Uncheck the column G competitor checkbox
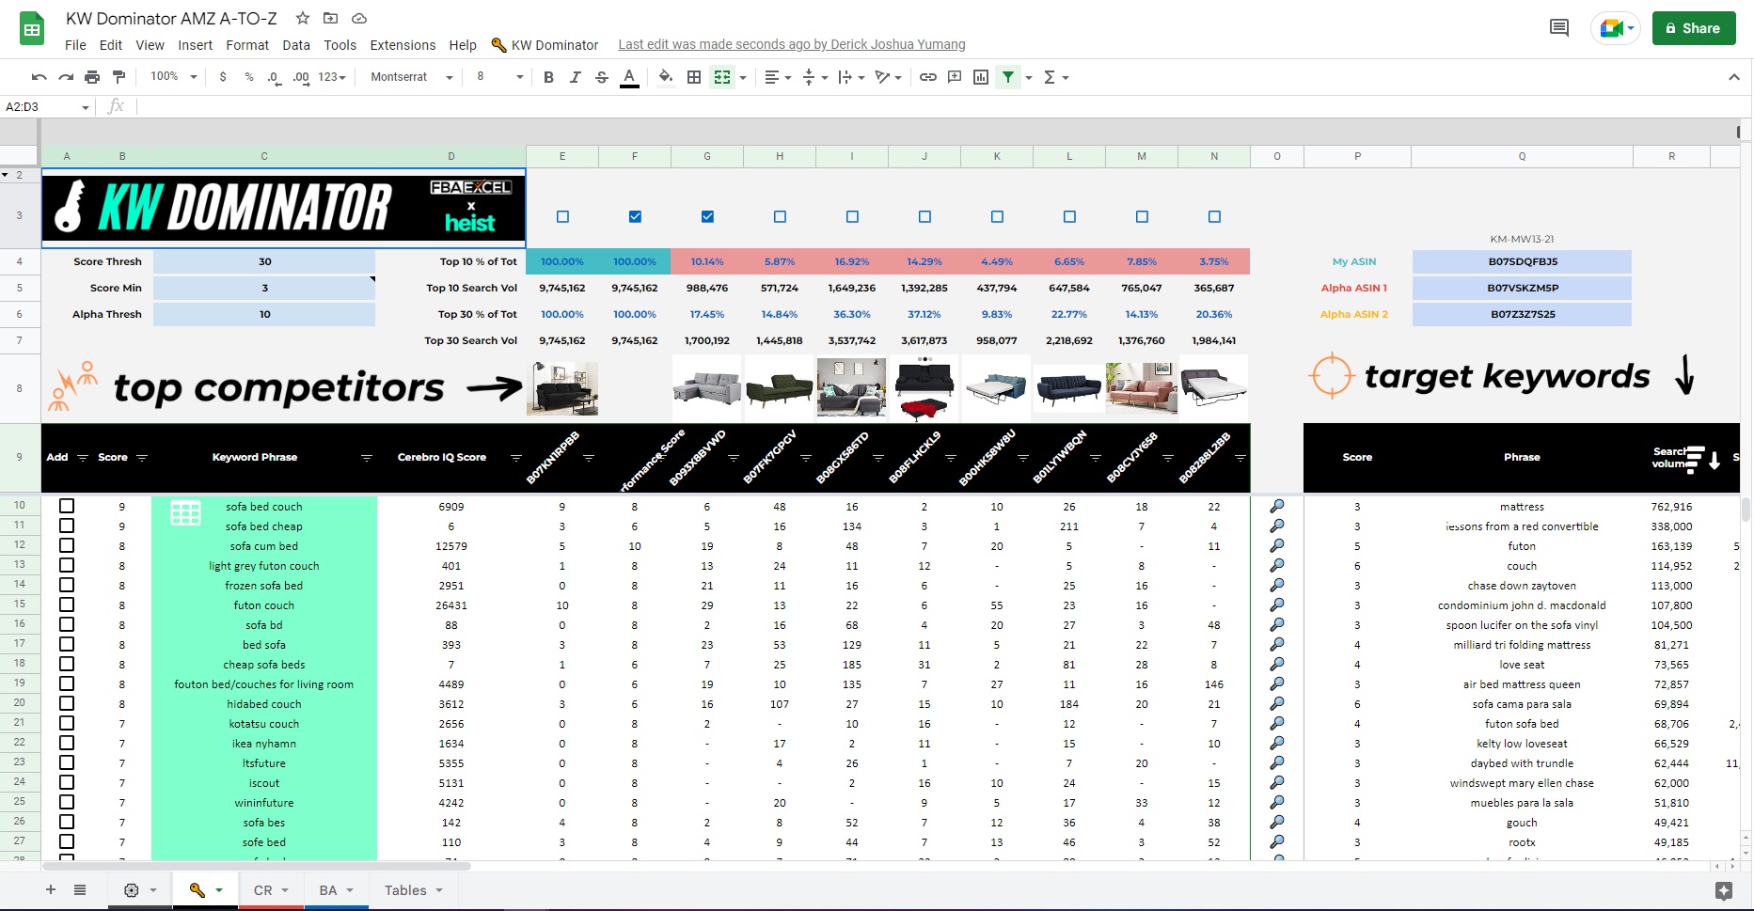Screen dimensions: 1754x911 click(x=707, y=216)
